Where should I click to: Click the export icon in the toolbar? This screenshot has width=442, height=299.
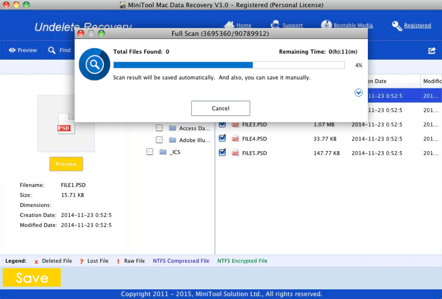point(432,51)
